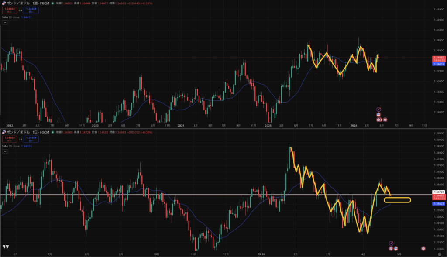Select SMA 20 close indicator on weekly chart

[11, 17]
